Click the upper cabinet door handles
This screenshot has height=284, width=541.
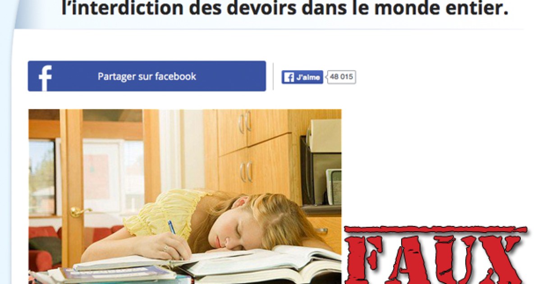click(x=245, y=122)
